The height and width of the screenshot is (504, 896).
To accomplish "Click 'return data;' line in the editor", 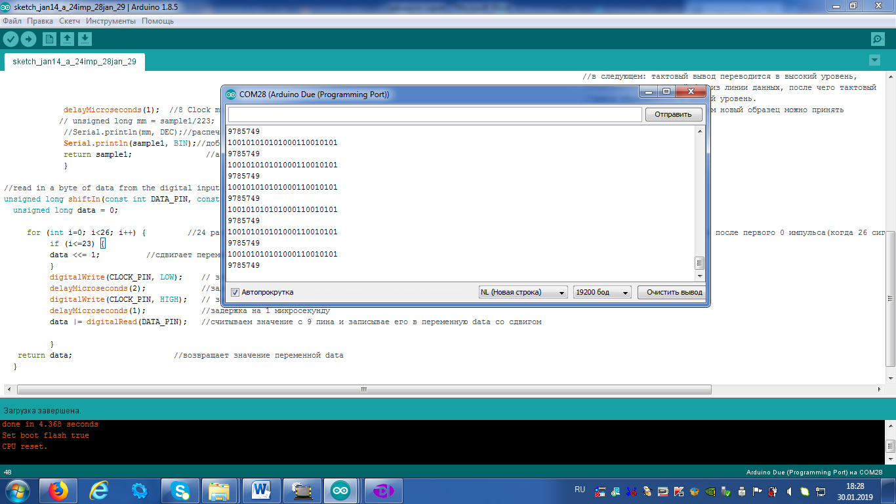I will coord(45,355).
